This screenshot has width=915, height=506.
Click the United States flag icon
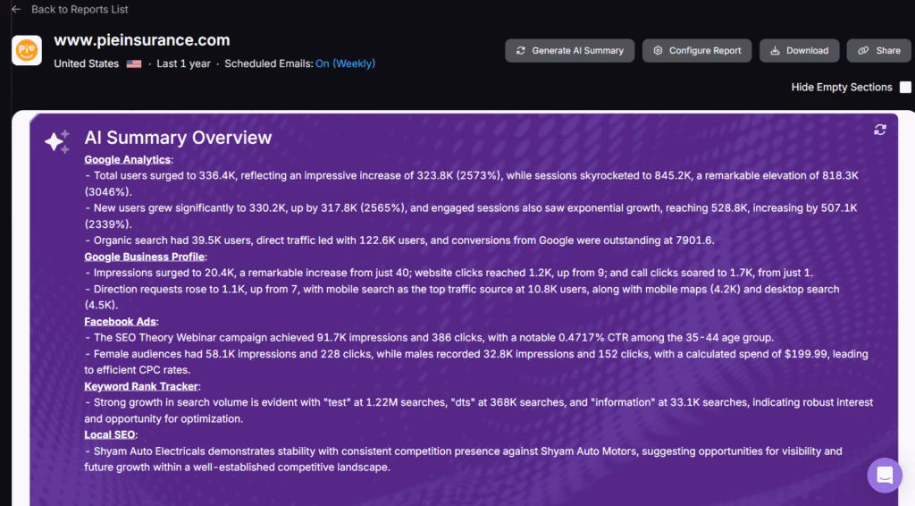(x=134, y=64)
